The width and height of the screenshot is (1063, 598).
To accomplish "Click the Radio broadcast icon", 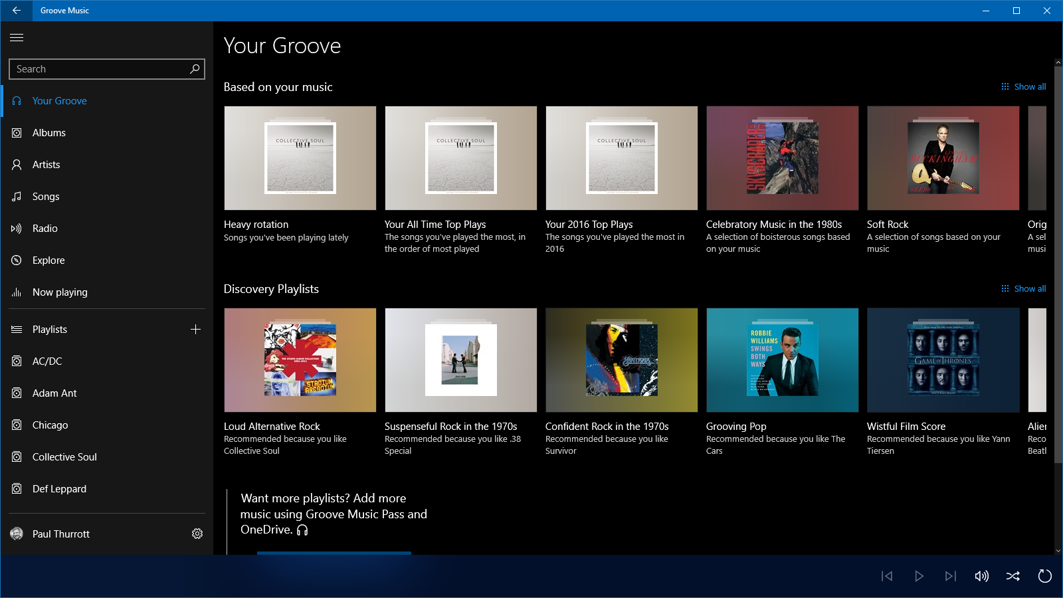I will [17, 229].
